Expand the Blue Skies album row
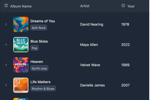The height and width of the screenshot is (100, 150). (6, 45)
